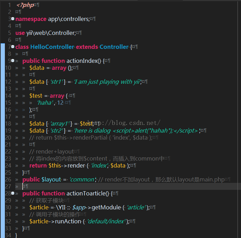Click the 'runAction' call on line 32

pyautogui.click(x=68, y=221)
